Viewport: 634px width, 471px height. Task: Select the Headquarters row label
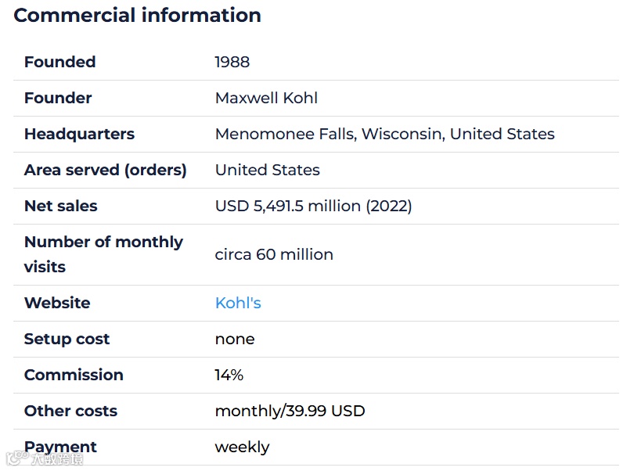click(x=79, y=134)
